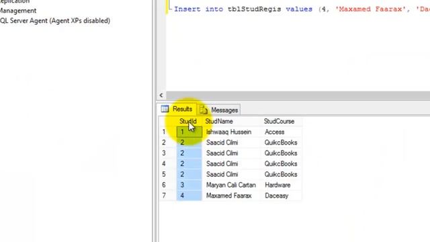Click the left scroll arrow of the query editor

pos(161,95)
